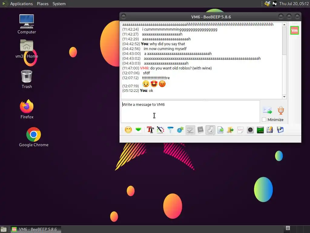This screenshot has width=310, height=233.
Task: Click the "sfdf" message line
Action: click(x=146, y=73)
